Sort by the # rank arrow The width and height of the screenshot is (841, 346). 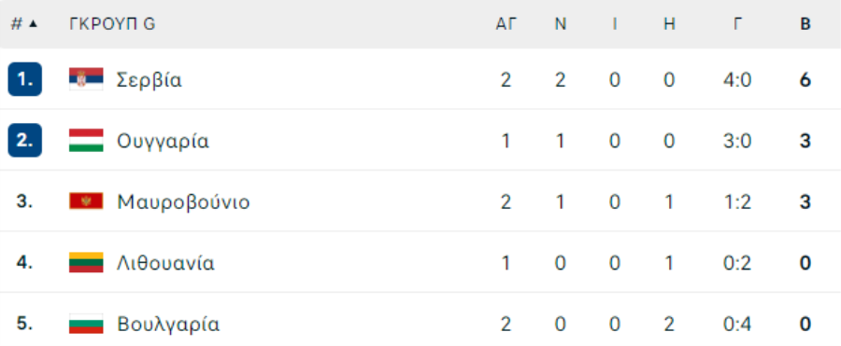point(33,24)
